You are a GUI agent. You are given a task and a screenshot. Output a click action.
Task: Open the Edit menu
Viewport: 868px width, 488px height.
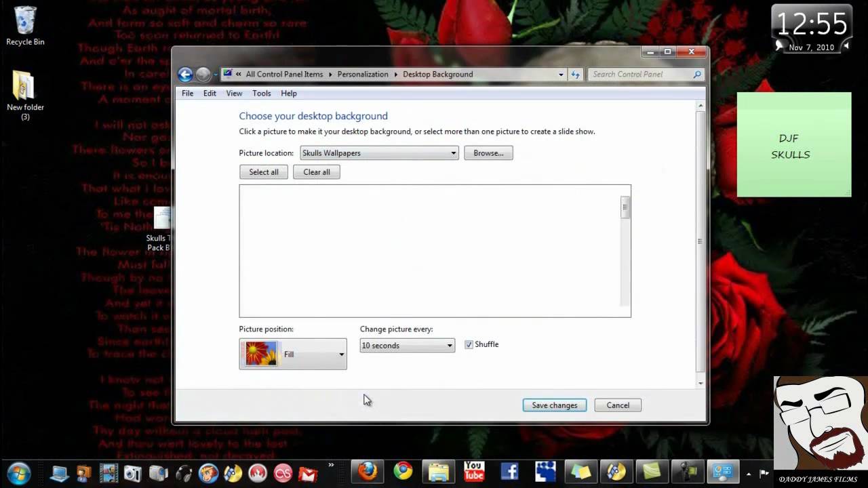[x=210, y=94]
